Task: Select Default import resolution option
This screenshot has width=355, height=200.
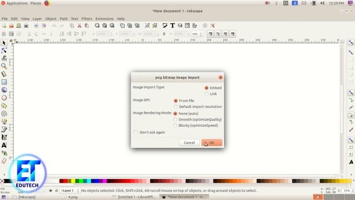Action: click(x=176, y=107)
